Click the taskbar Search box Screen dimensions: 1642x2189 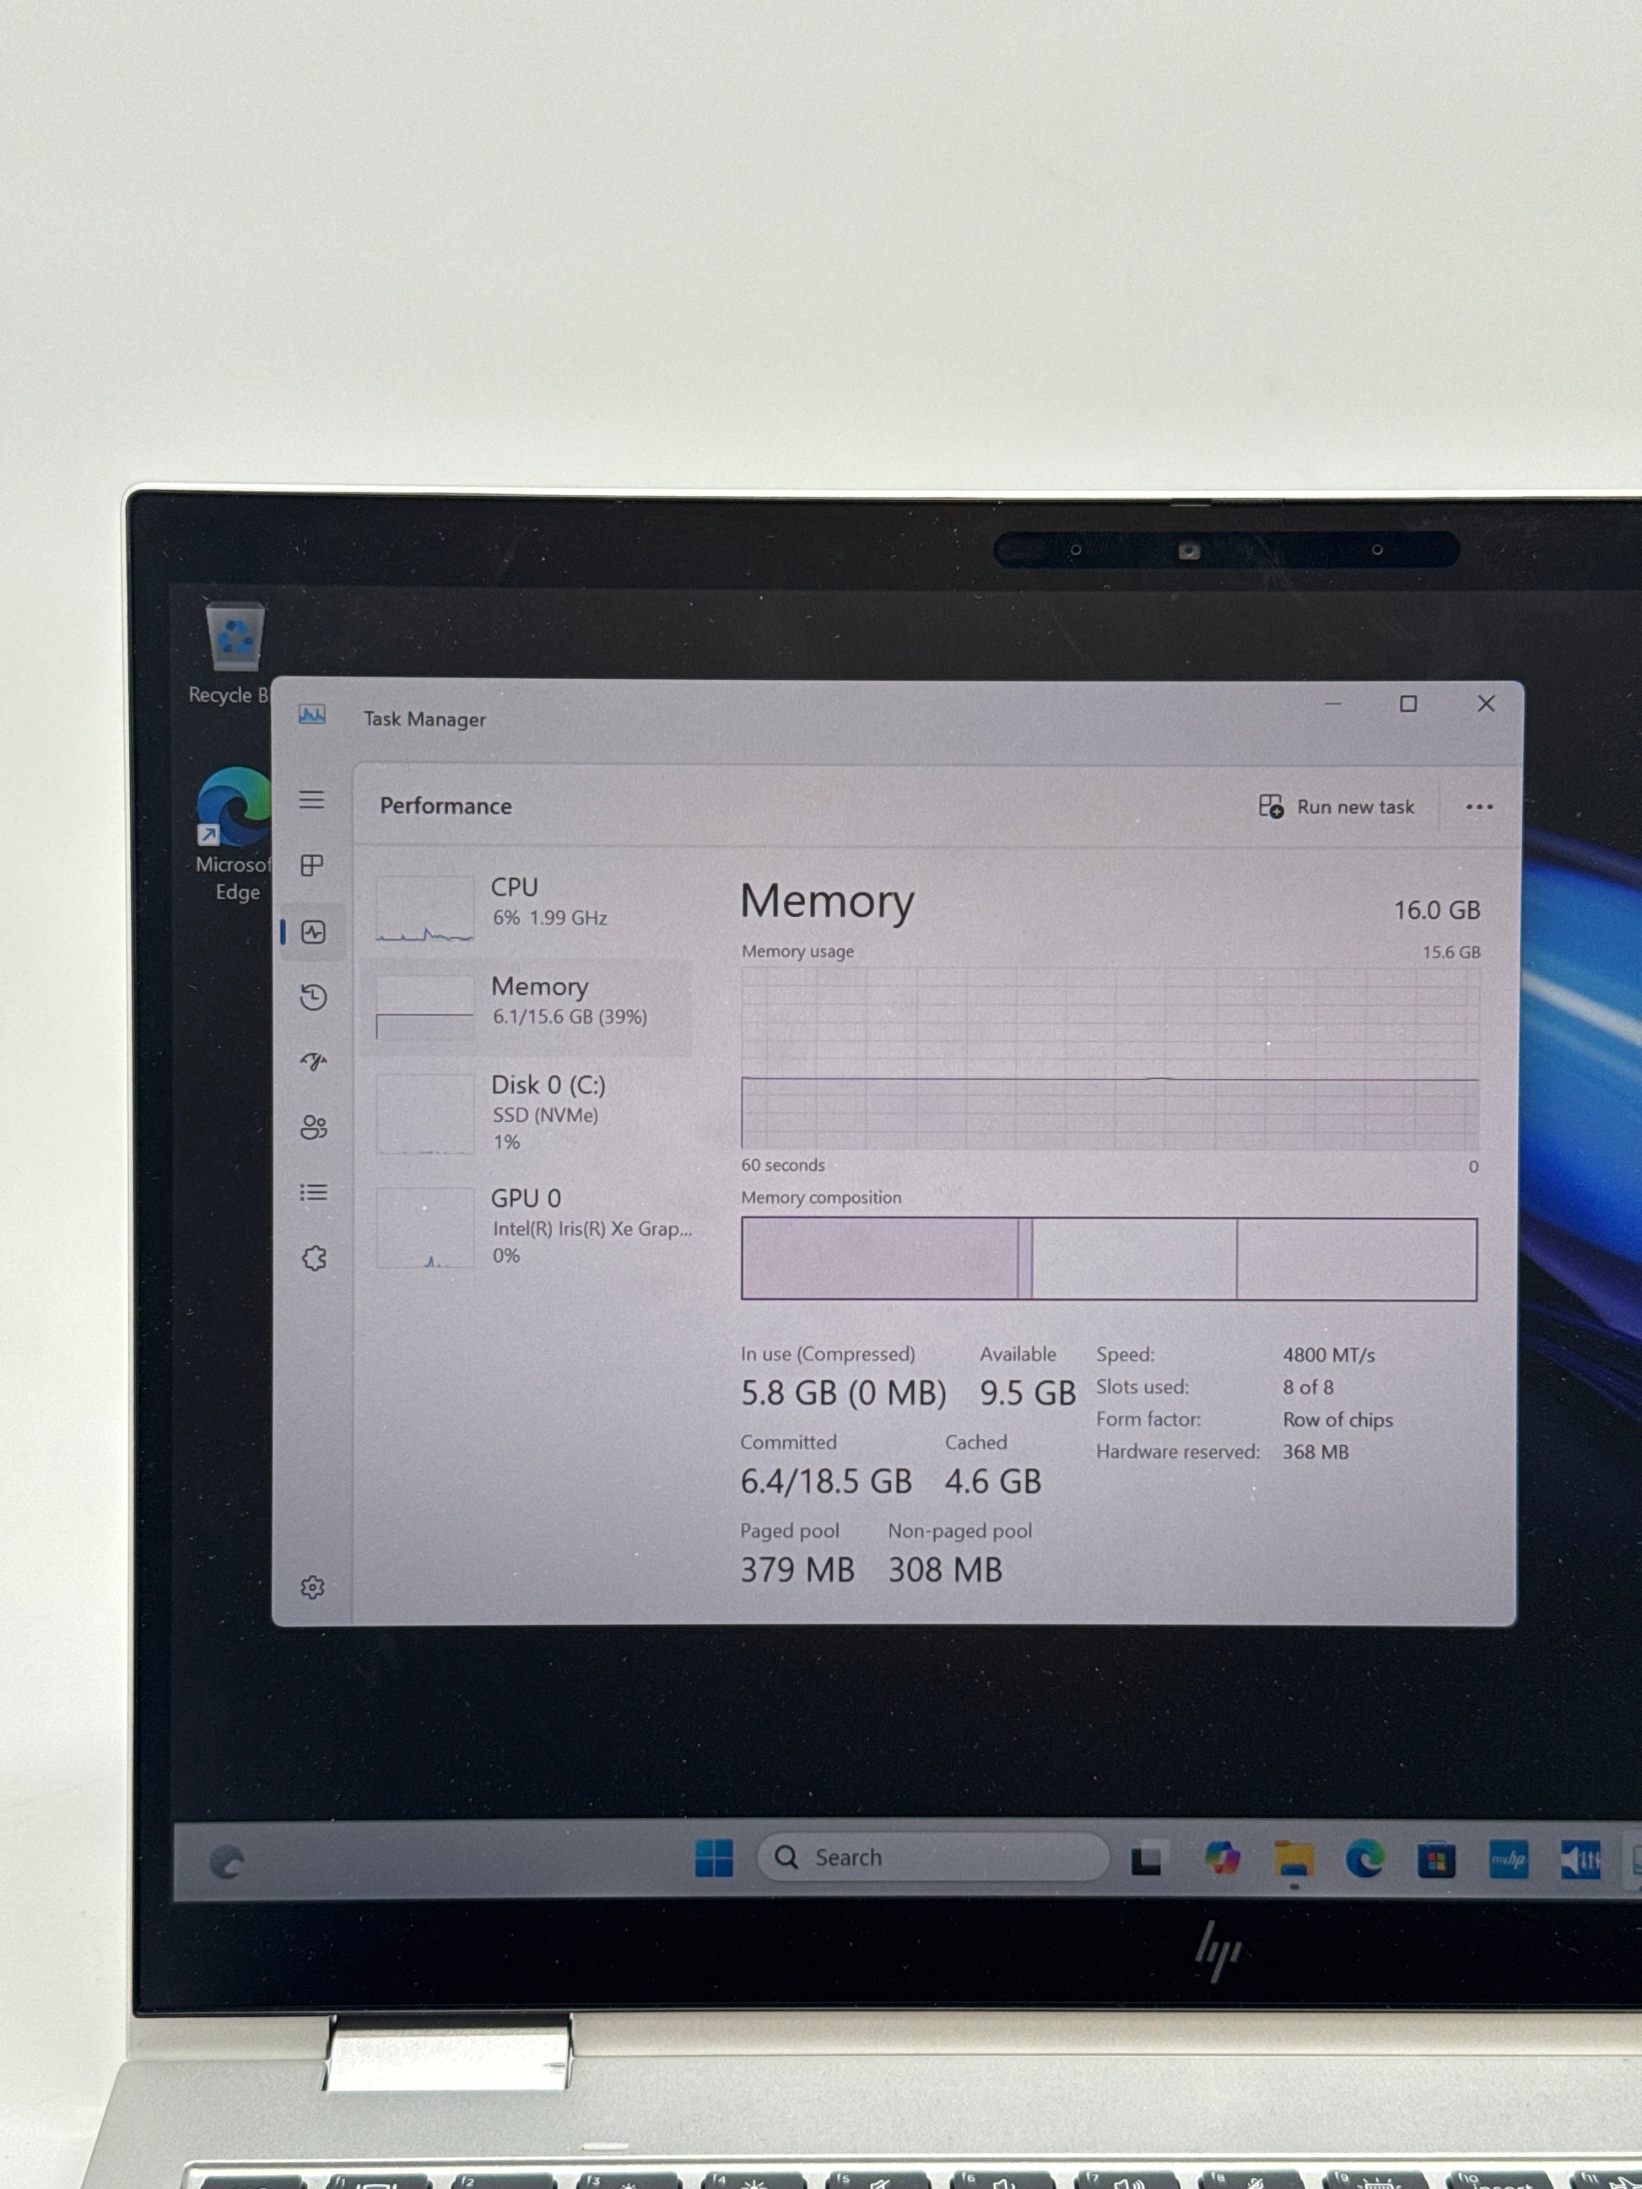[933, 1857]
